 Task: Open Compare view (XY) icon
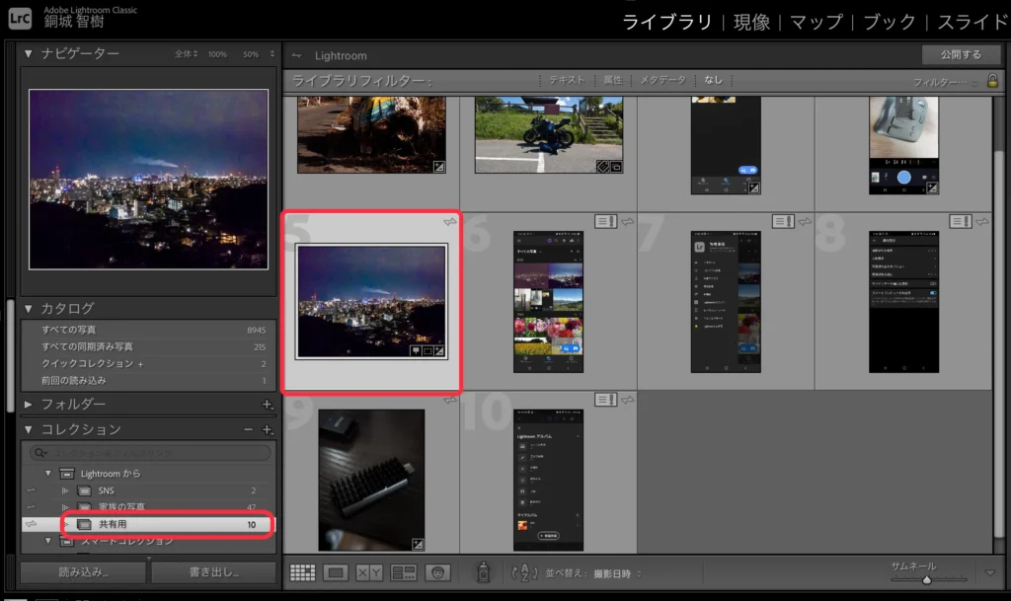point(368,572)
